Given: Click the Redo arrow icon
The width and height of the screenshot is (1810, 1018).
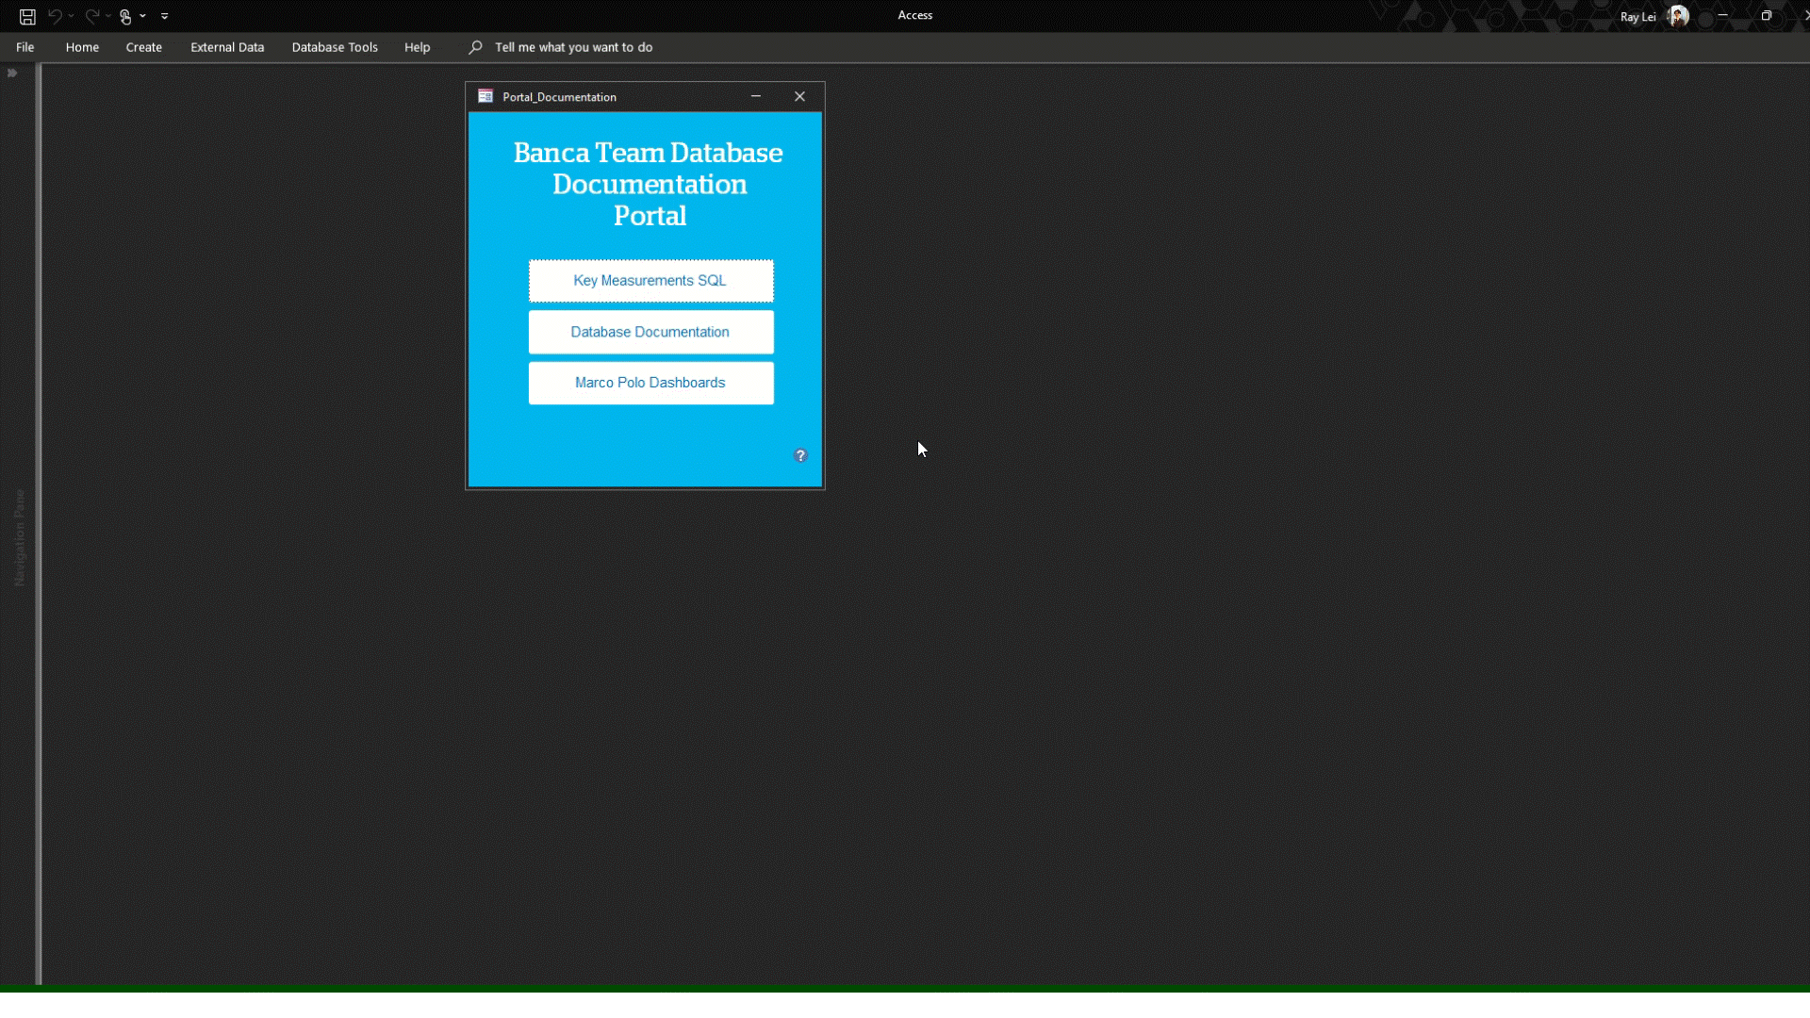Looking at the screenshot, I should tap(91, 16).
